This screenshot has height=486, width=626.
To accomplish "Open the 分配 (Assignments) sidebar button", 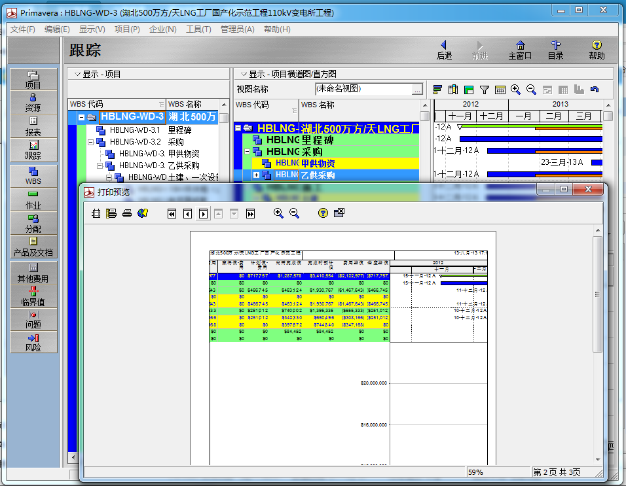I will 33,223.
